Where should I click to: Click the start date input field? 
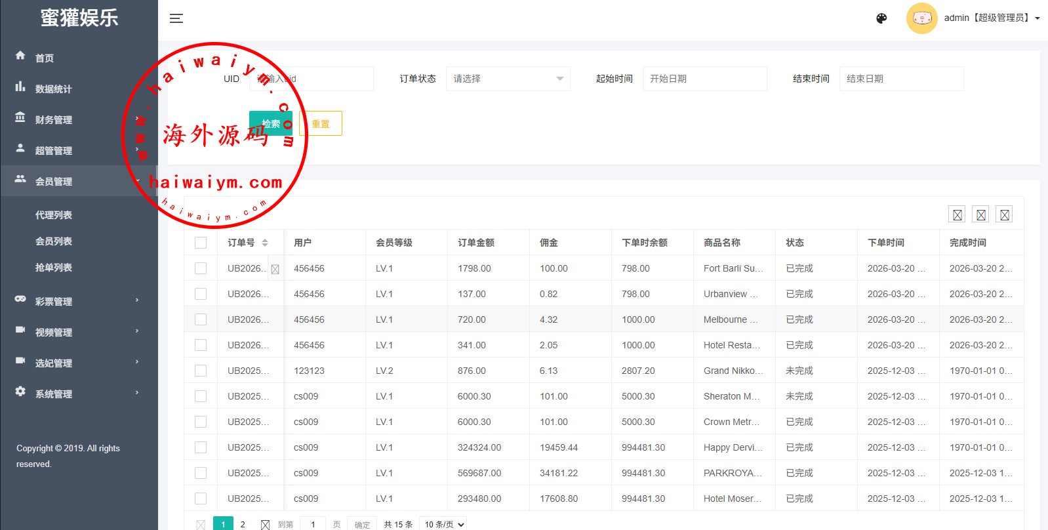[704, 79]
